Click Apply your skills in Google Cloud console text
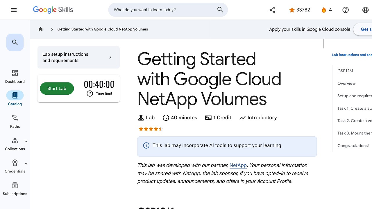 310,29
